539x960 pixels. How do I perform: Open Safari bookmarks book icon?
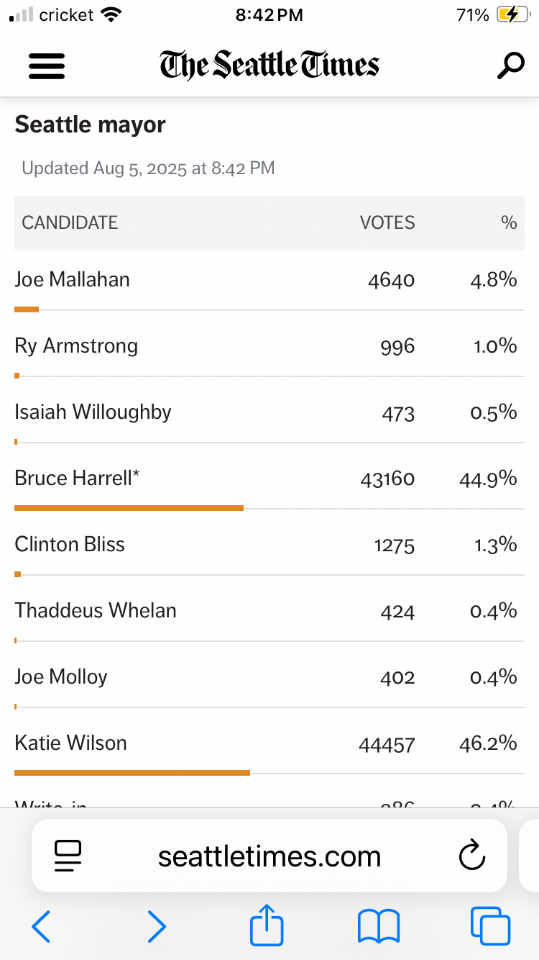(x=379, y=925)
